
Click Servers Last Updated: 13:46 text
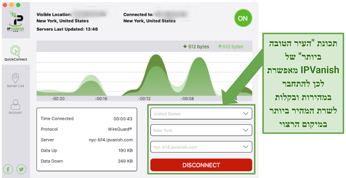tap(67, 29)
